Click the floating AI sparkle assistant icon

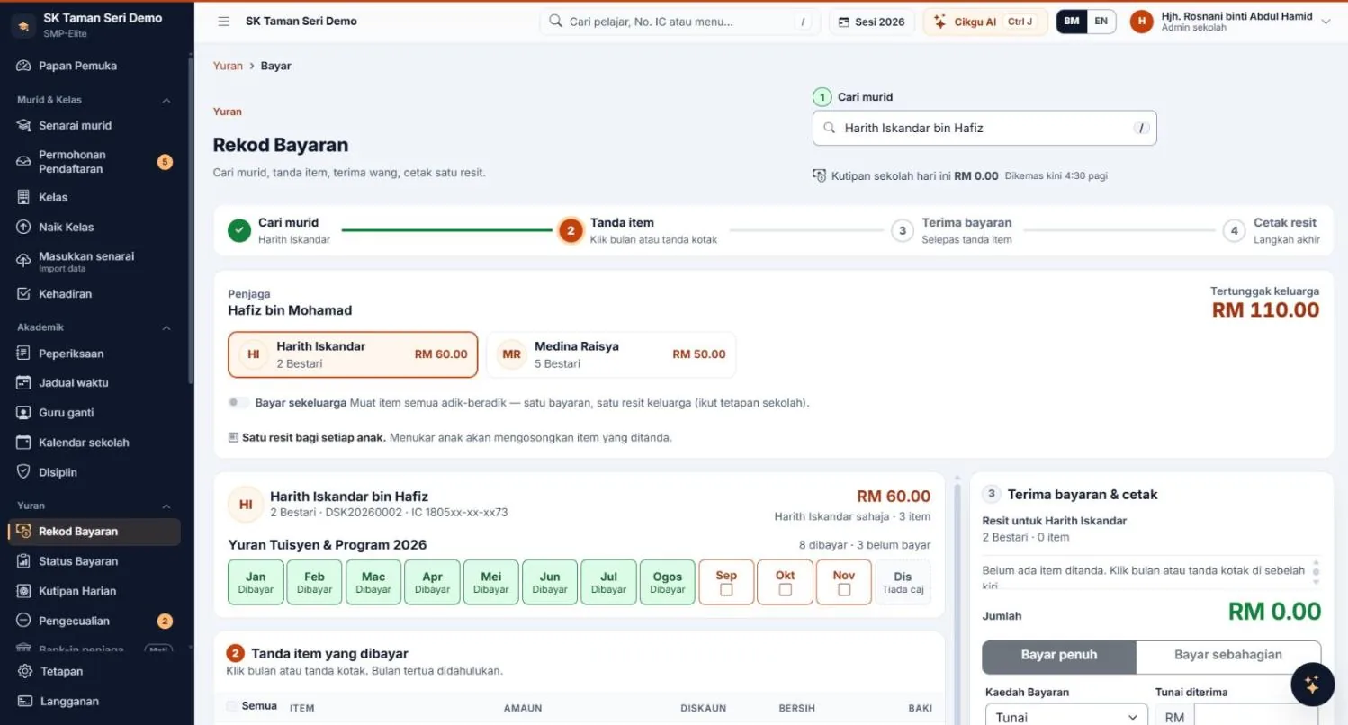(x=1312, y=685)
